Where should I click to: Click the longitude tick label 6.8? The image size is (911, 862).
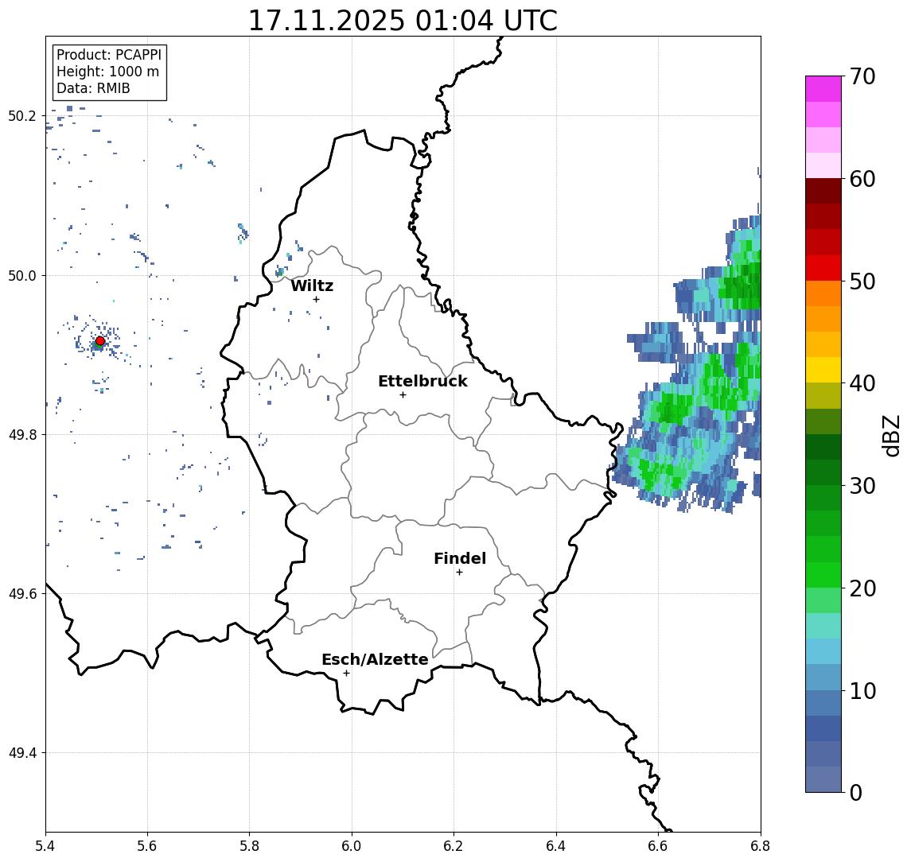[760, 845]
